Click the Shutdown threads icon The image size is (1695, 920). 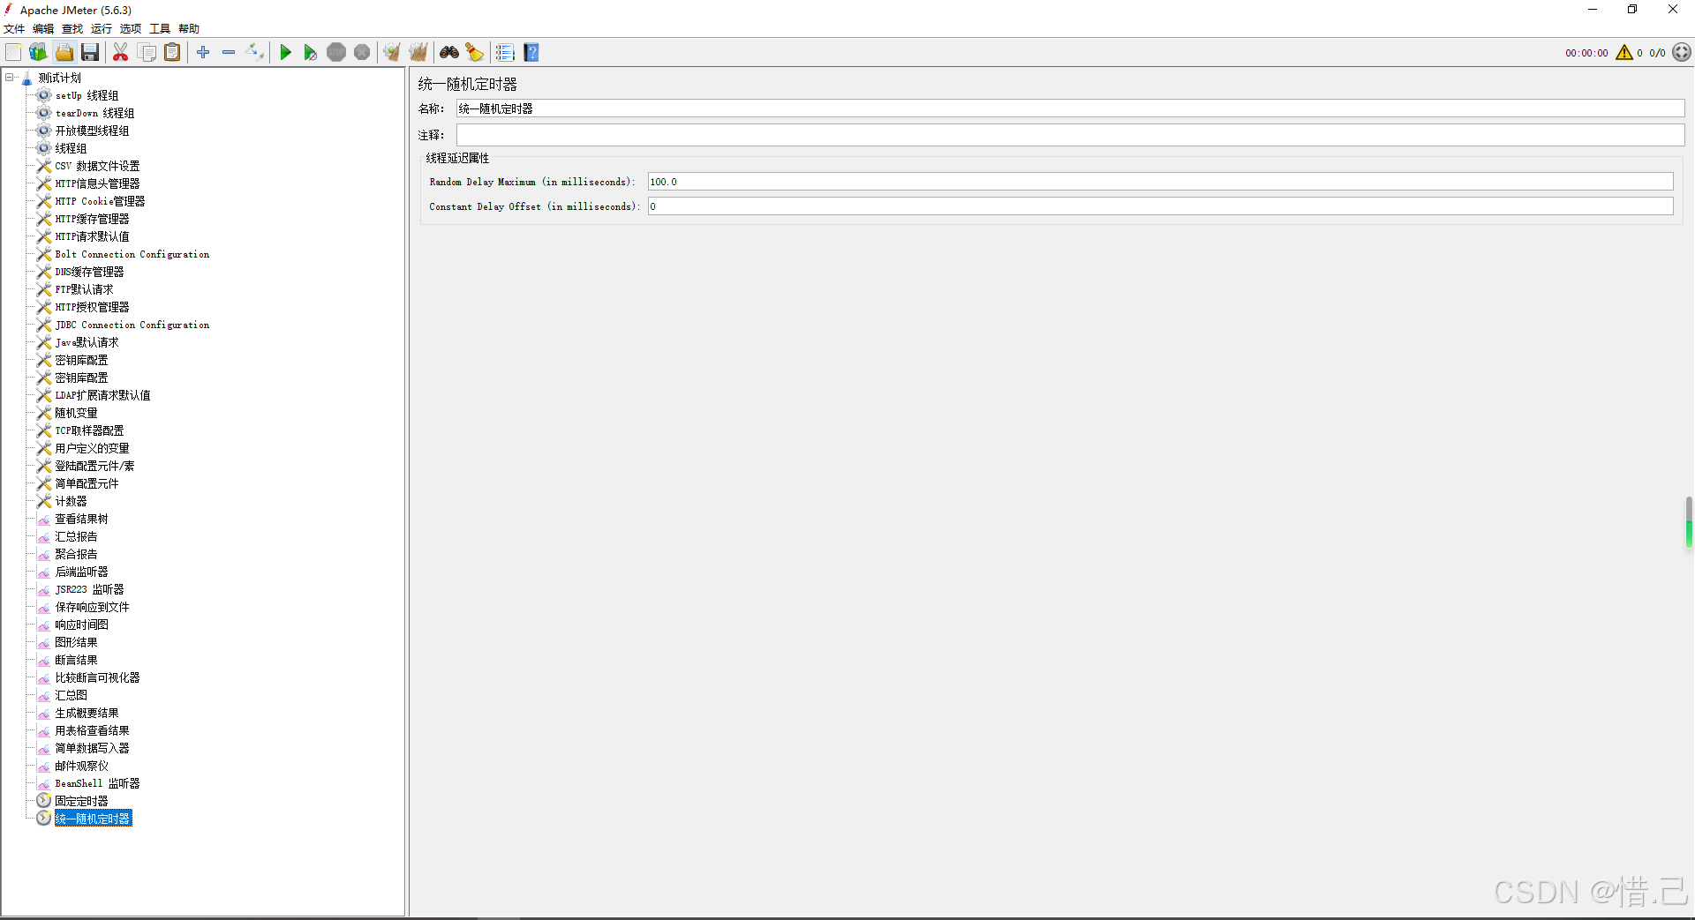tap(362, 53)
